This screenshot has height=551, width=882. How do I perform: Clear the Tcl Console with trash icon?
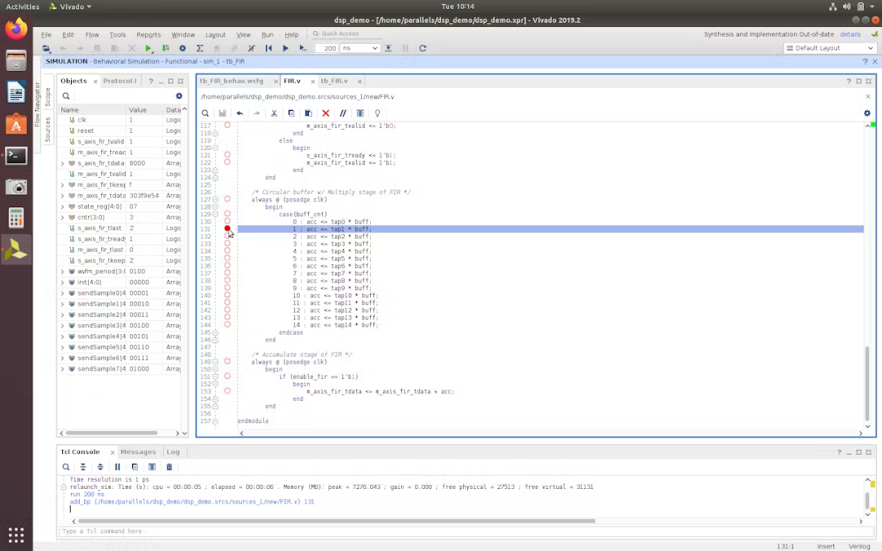click(x=169, y=467)
